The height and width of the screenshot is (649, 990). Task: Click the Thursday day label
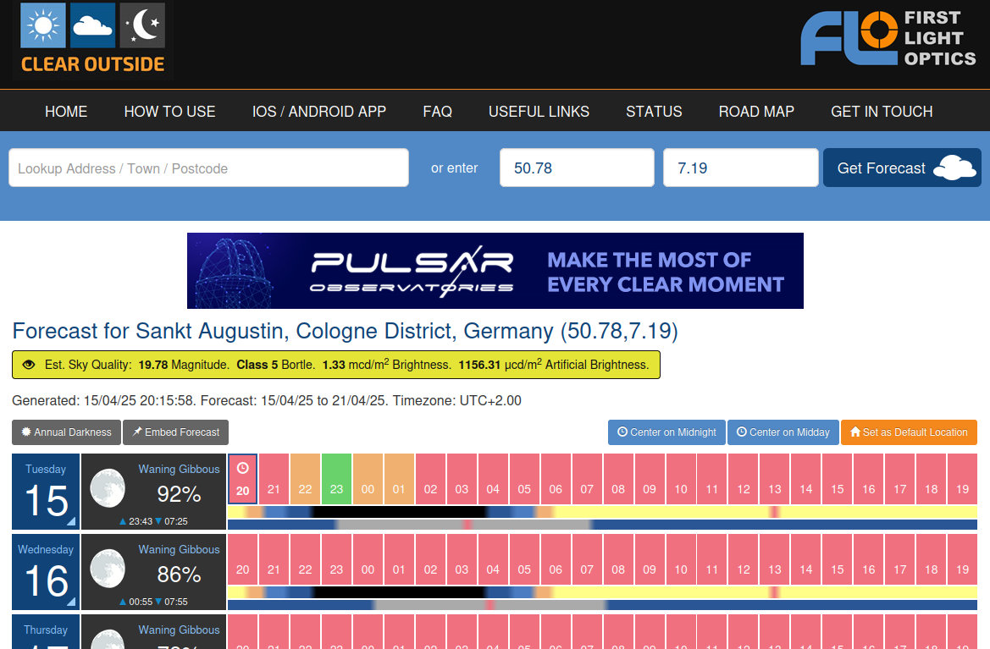46,630
